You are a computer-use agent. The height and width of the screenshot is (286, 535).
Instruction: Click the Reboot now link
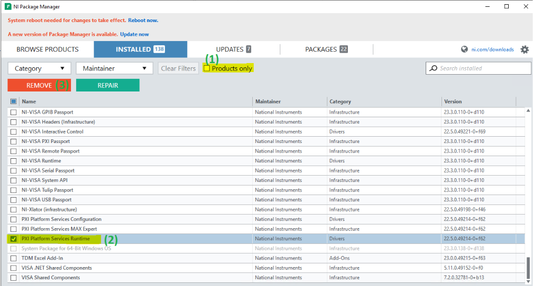tap(143, 21)
